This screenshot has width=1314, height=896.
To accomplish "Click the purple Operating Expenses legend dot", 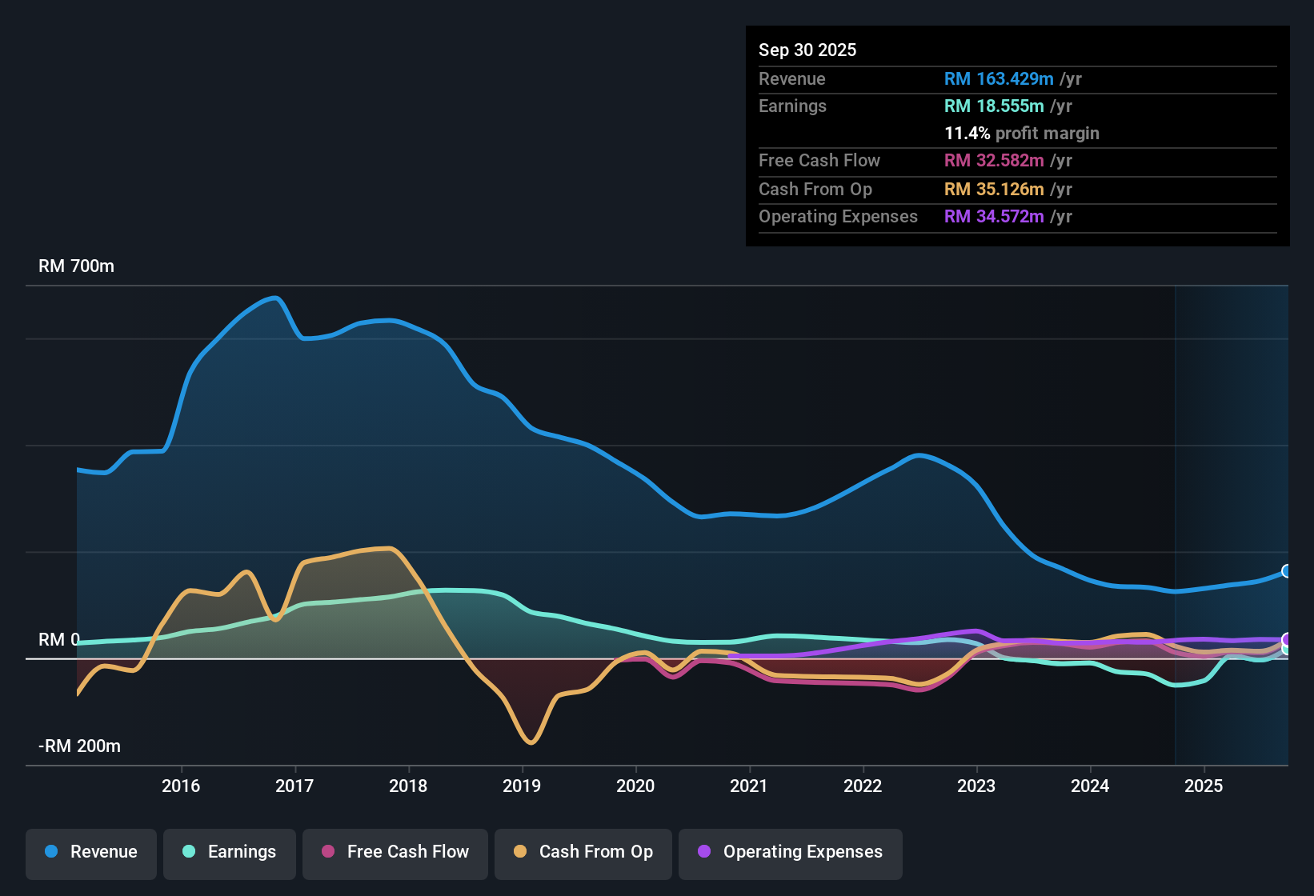I will coord(703,852).
